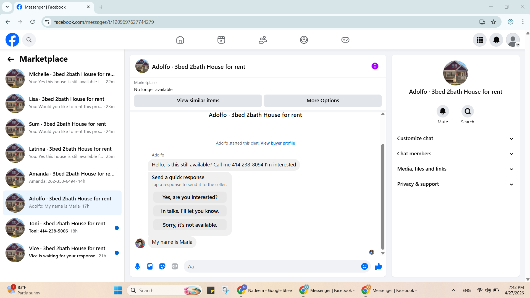Click the large house listing photo in details panel
Image resolution: width=530 pixels, height=298 pixels.
455,73
